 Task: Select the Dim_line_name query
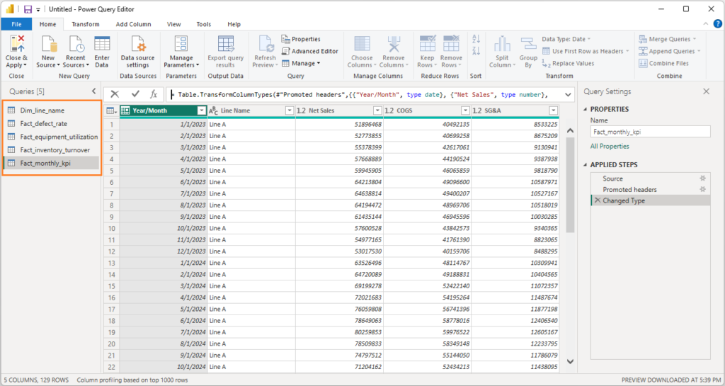coord(51,110)
